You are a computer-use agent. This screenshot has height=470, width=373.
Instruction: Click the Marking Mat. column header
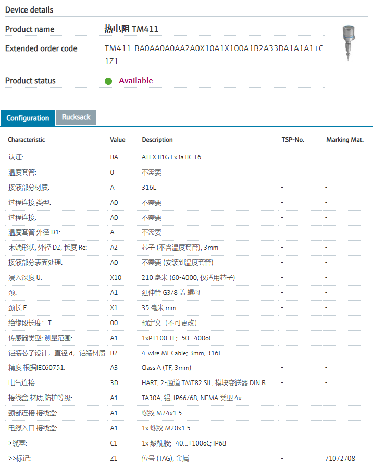click(344, 140)
